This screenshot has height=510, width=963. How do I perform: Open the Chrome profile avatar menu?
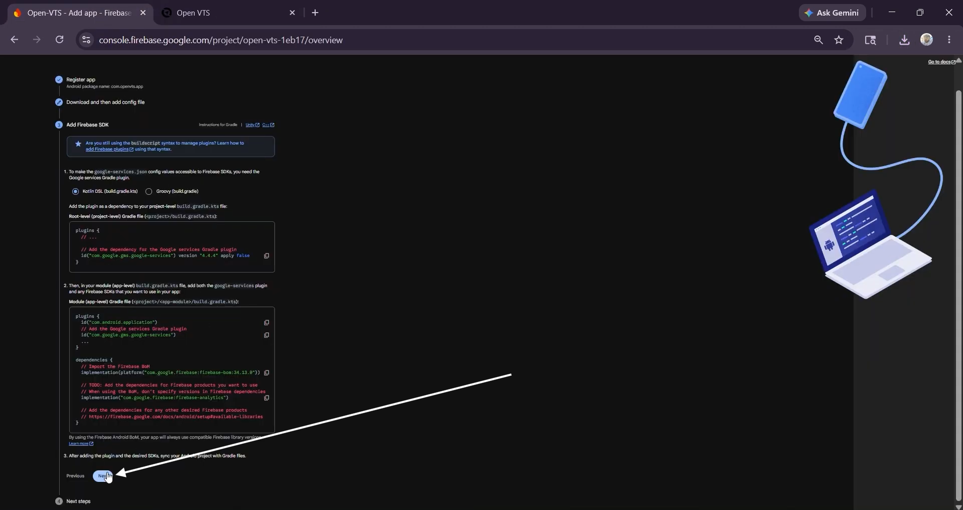click(x=927, y=40)
